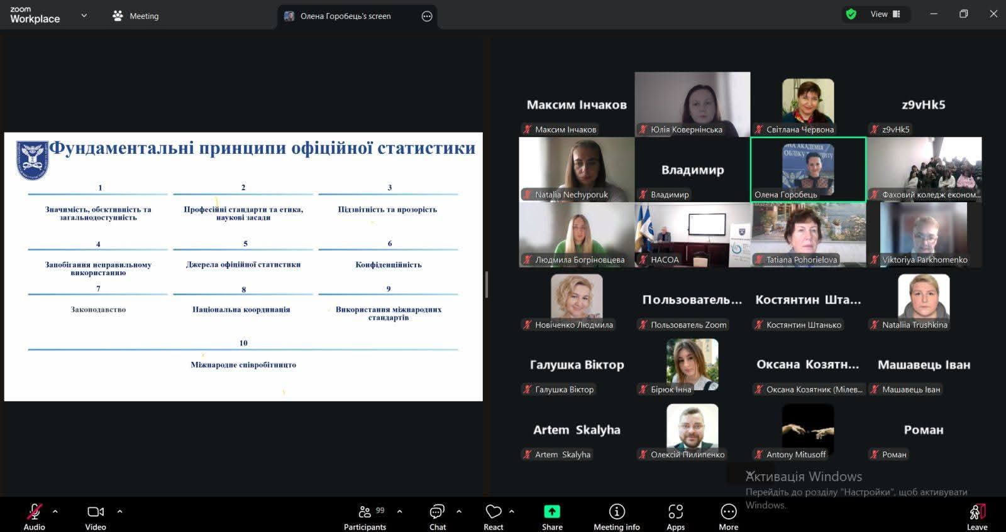Expand audio settings arrow next to Audio
The image size is (1006, 532).
55,511
